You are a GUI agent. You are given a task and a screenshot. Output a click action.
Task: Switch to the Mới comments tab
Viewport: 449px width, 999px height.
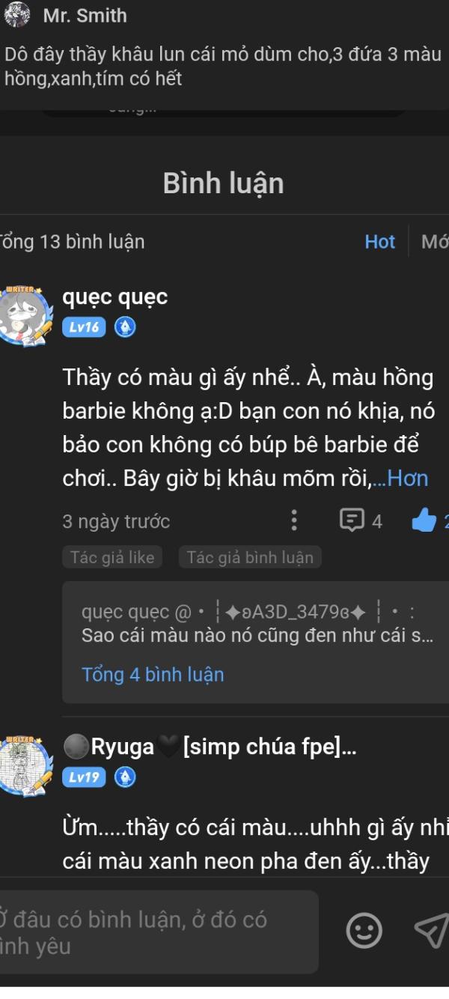click(434, 242)
